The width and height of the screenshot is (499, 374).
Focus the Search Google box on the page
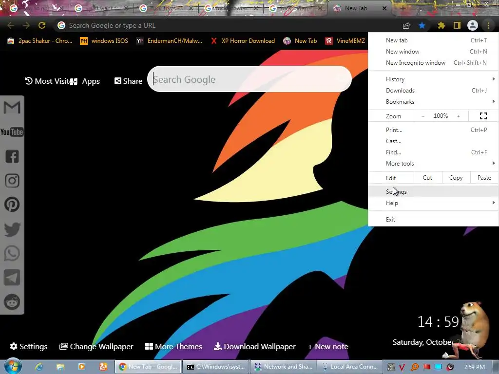click(249, 79)
